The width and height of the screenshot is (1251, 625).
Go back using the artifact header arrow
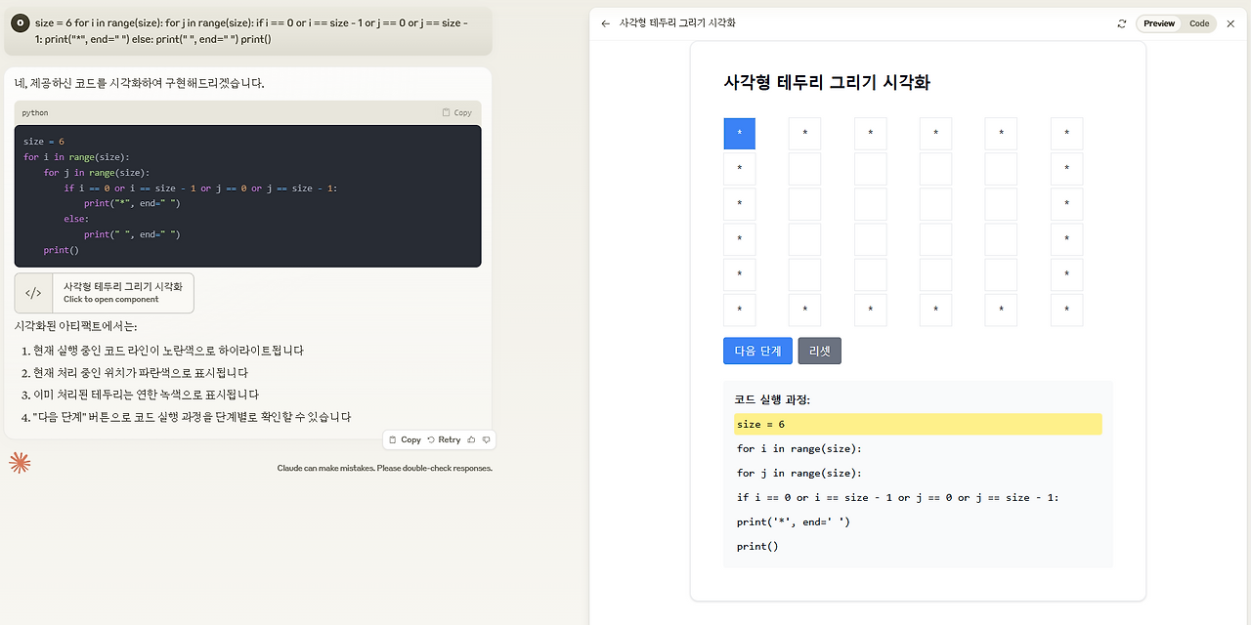tap(605, 22)
